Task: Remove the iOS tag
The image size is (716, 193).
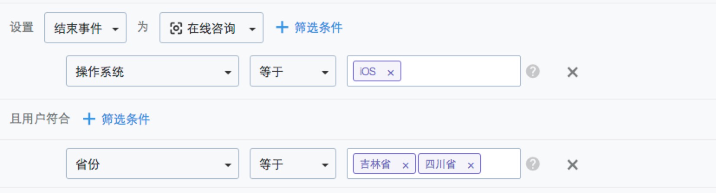Action: click(391, 73)
